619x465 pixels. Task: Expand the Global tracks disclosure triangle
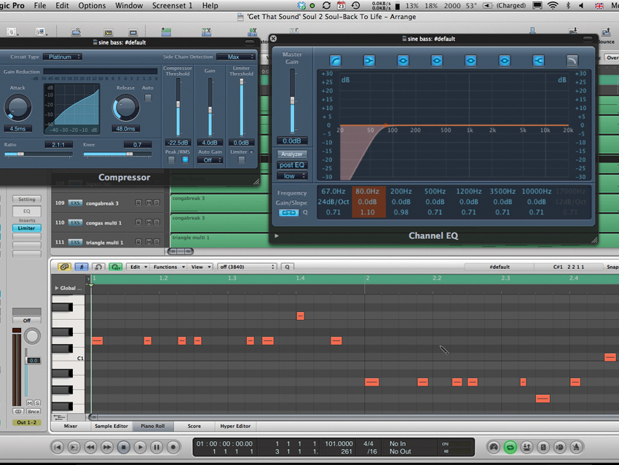[x=57, y=288]
